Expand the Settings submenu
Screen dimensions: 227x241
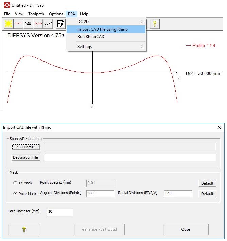click(106, 47)
